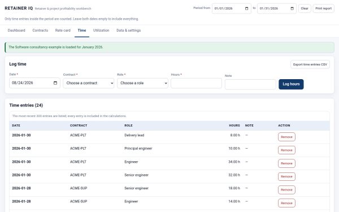339x212 pixels.
Task: Click the '14.00 h' hours cell
Action: click(234, 201)
